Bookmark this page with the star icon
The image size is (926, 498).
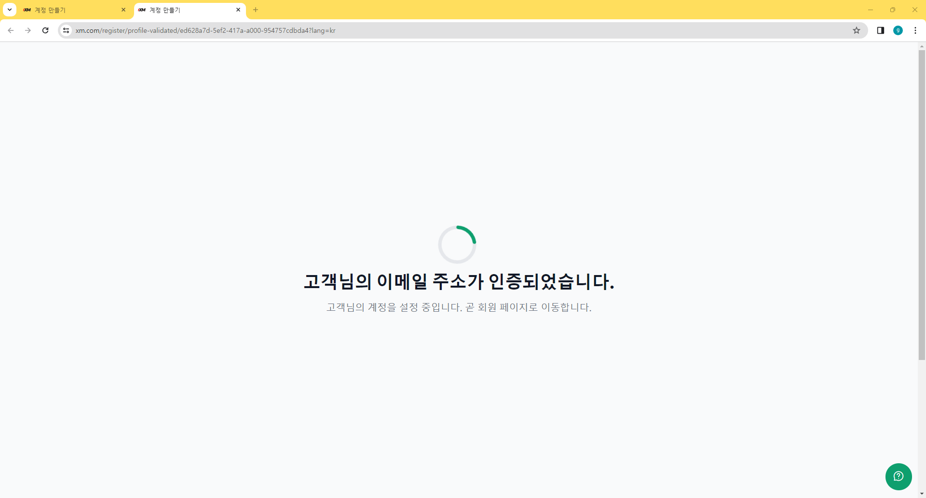tap(857, 30)
